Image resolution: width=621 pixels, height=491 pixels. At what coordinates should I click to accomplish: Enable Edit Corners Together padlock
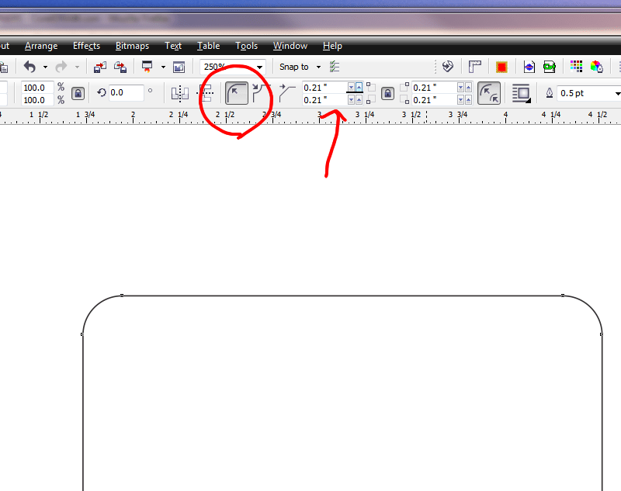point(387,92)
